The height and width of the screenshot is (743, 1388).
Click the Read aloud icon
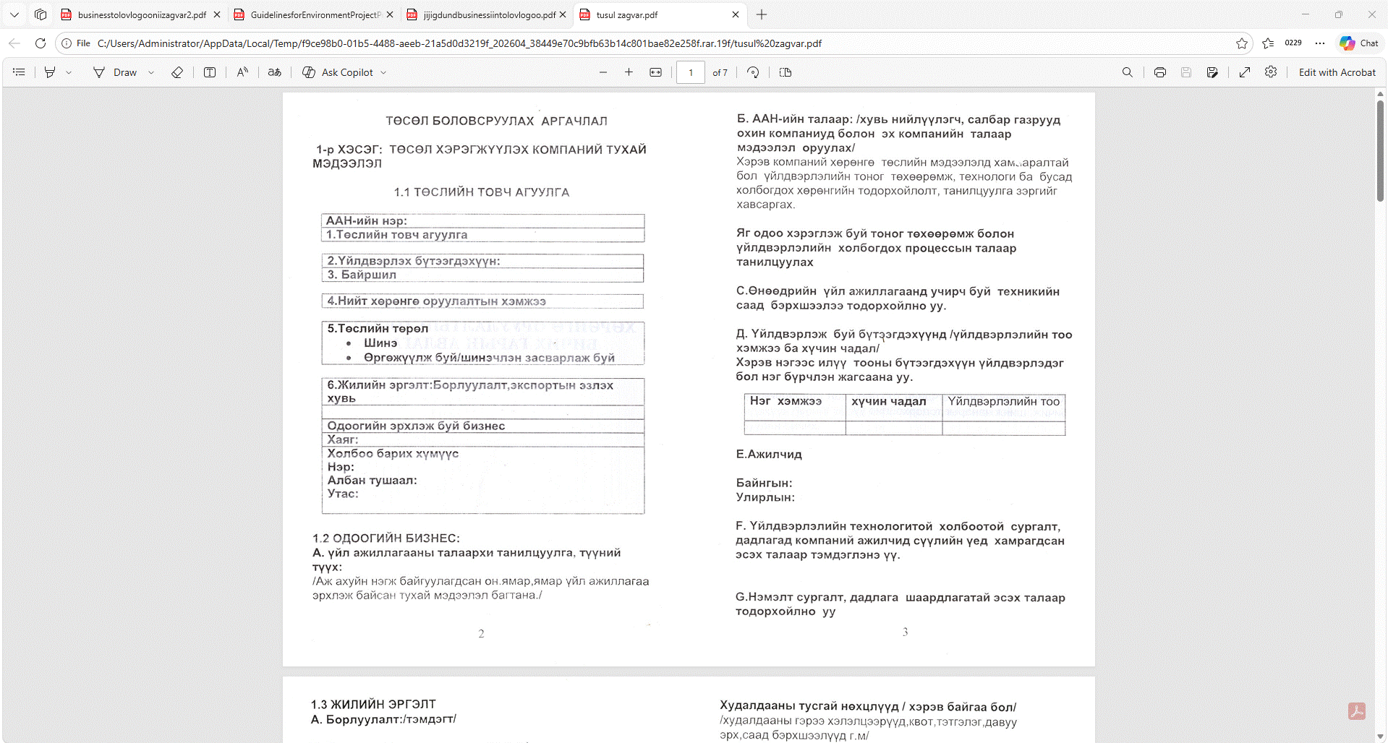242,72
